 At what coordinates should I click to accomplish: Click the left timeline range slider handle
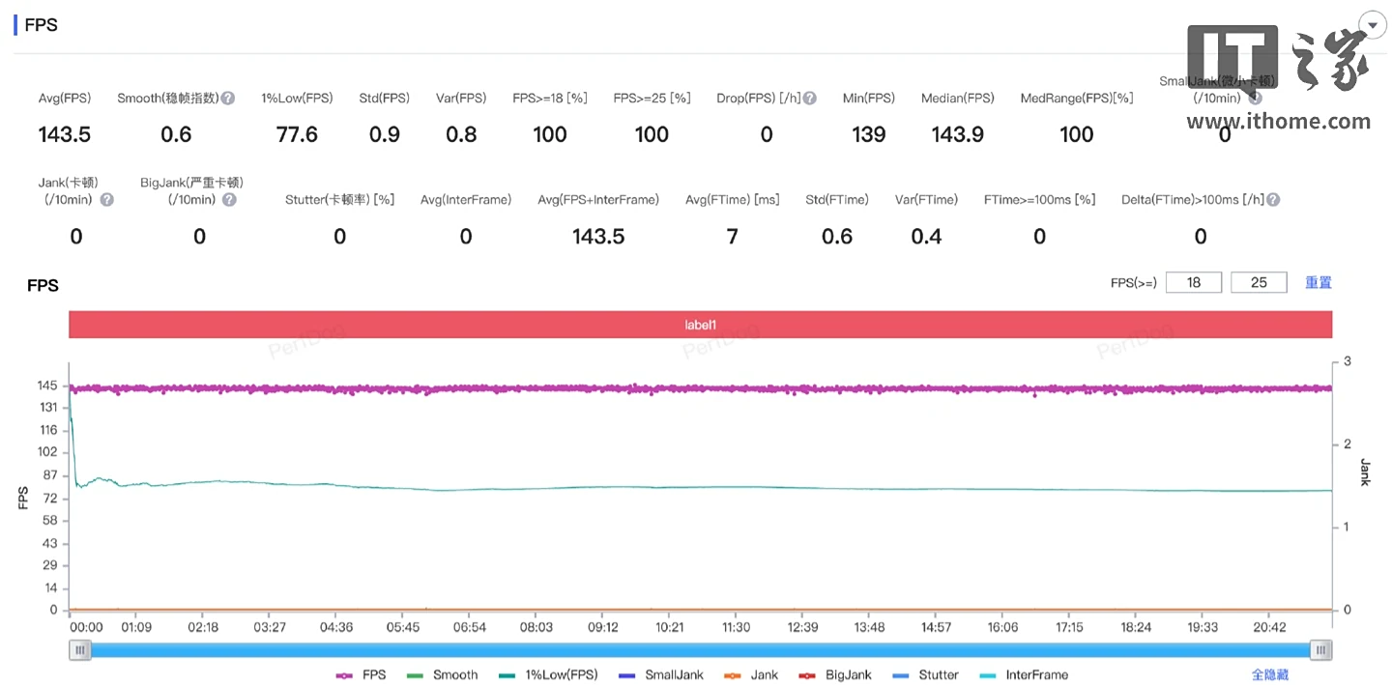(x=81, y=651)
